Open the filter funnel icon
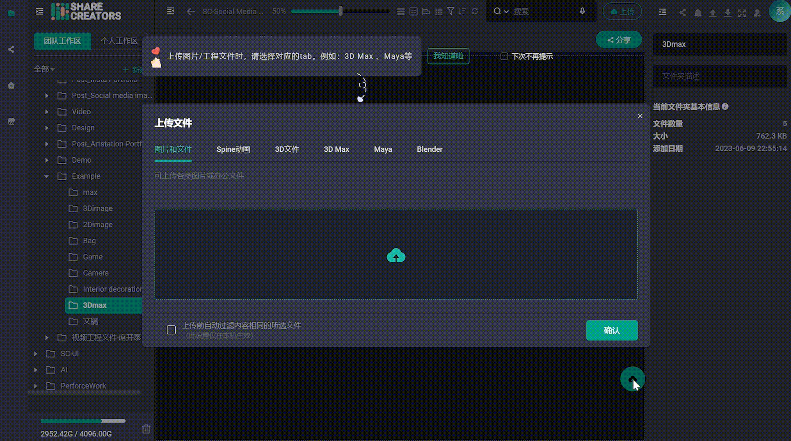This screenshot has height=441, width=791. click(450, 11)
